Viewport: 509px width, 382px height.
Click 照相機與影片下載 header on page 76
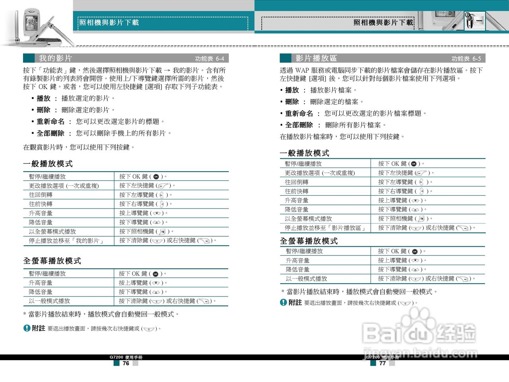(x=109, y=22)
